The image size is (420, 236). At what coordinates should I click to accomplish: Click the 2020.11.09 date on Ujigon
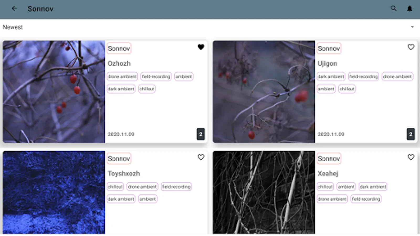coord(331,134)
